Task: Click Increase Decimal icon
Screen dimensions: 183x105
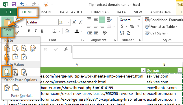Action: click(x=122, y=33)
